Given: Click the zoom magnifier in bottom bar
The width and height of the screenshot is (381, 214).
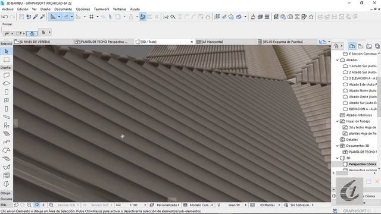Looking at the screenshot, I should 29,205.
